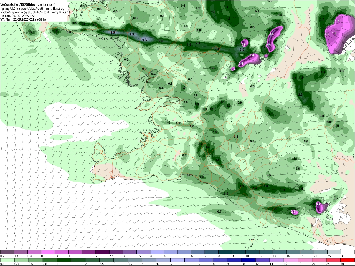Click the 3.0 value in the pink snow area
355x266 pixels.
(x=252, y=56)
